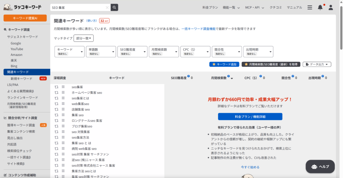Click 今すぐ始める link

[x=250, y=167]
